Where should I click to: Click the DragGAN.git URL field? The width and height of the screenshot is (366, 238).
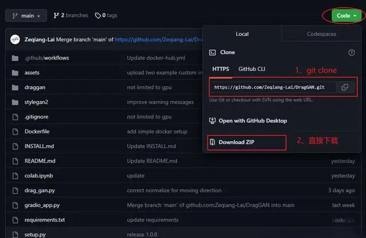(x=273, y=87)
